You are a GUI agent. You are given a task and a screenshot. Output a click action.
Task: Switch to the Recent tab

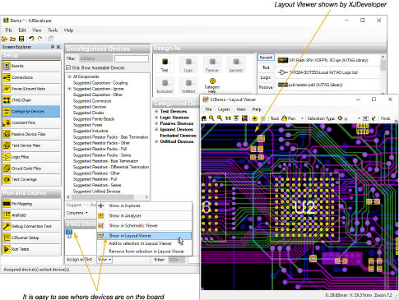pos(266,58)
